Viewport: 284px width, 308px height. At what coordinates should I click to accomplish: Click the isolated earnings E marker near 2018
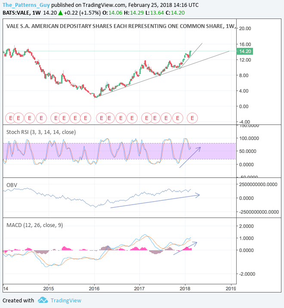click(192, 118)
